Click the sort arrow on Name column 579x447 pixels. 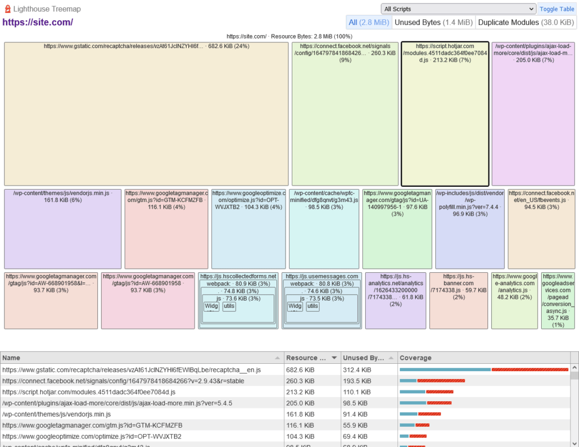pyautogui.click(x=277, y=358)
